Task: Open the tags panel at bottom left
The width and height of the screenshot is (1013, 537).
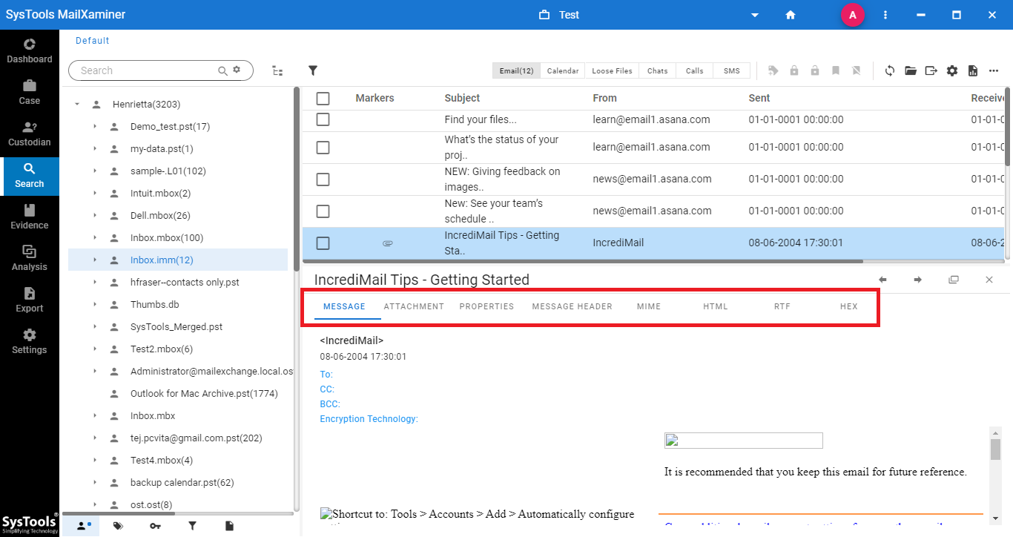Action: pos(118,526)
